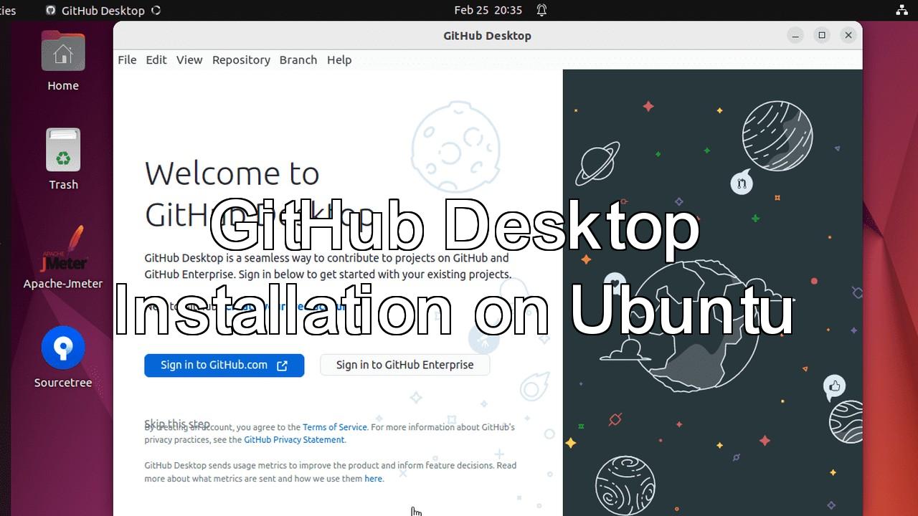
Task: Open the View menu
Action: [x=189, y=59]
